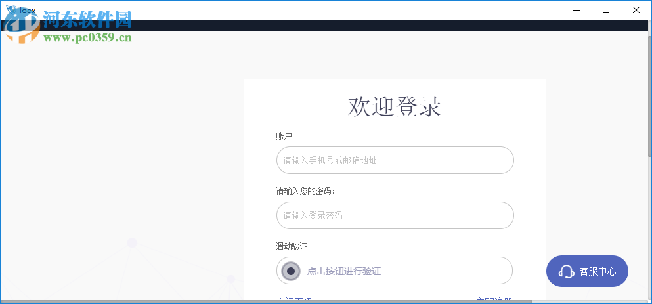Click the slide verification circle button
The height and width of the screenshot is (304, 652).
291,271
